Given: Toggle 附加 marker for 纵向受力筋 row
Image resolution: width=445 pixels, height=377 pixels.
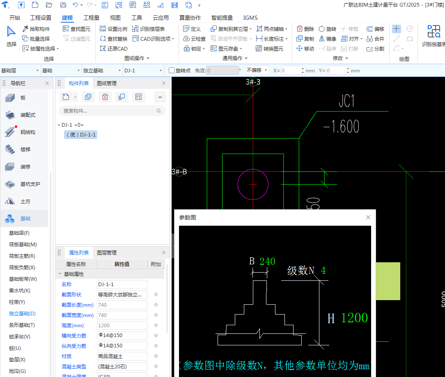Looking at the screenshot, I should point(156,346).
